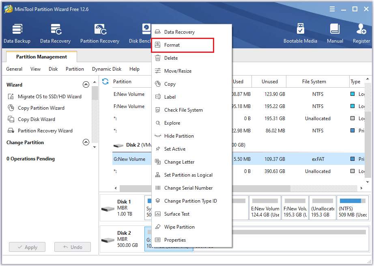Click exFAT file system cell
Image resolution: width=374 pixels, height=266 pixels.
coord(318,159)
